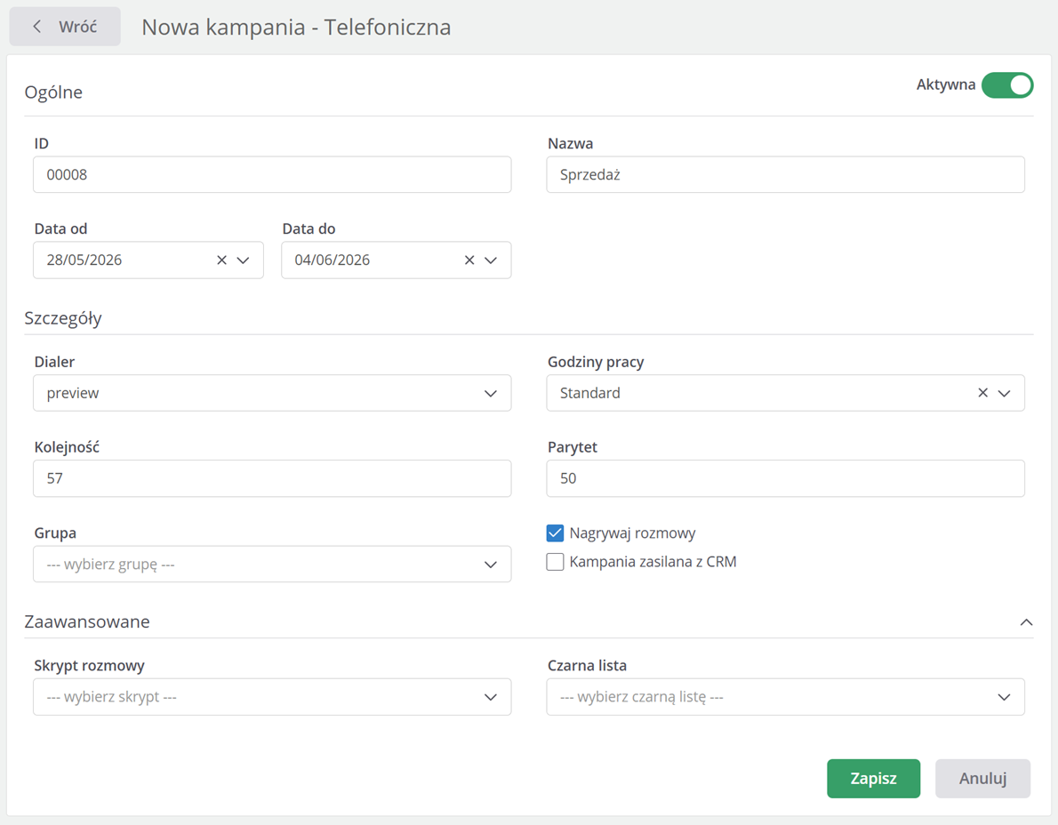
Task: Click the Kampania zasilana z CRM label
Action: [x=653, y=562]
